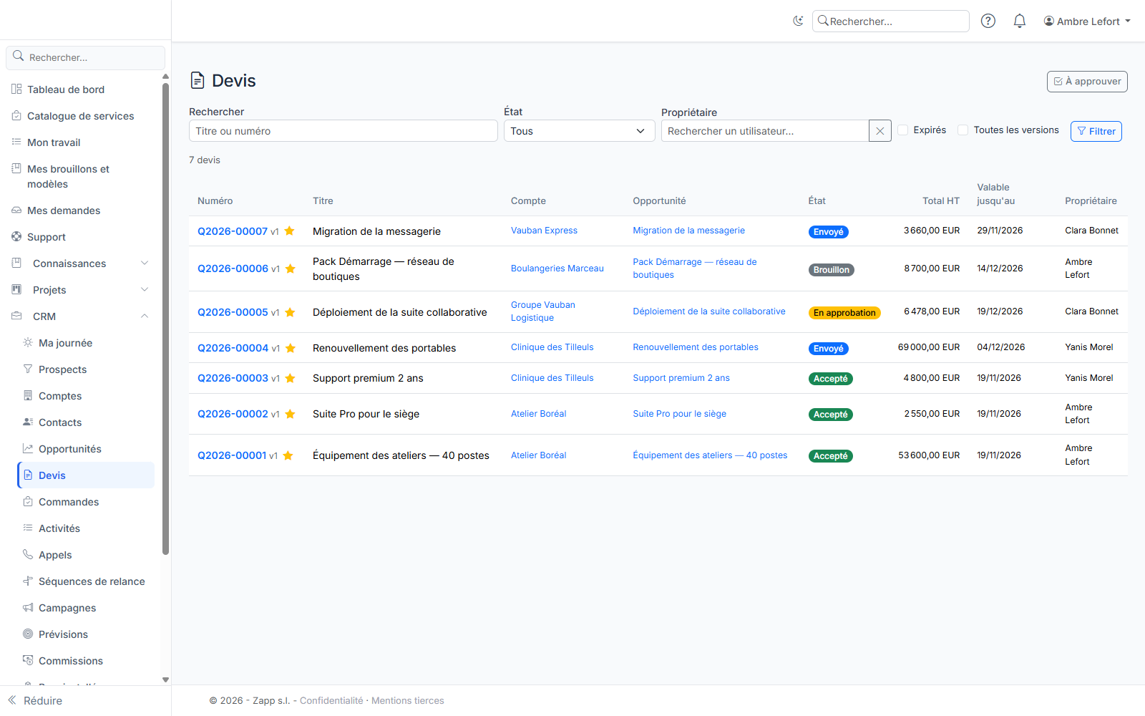Click the Total HT column header
Screen dimensions: 1145x716
coord(940,200)
